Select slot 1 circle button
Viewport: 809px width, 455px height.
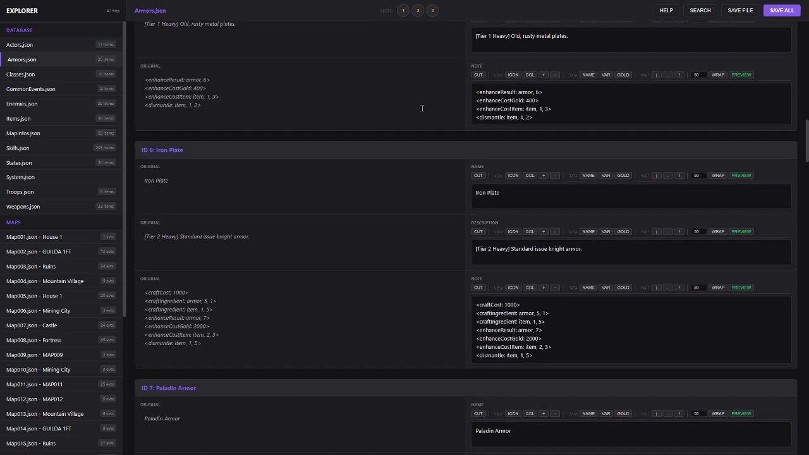click(403, 10)
